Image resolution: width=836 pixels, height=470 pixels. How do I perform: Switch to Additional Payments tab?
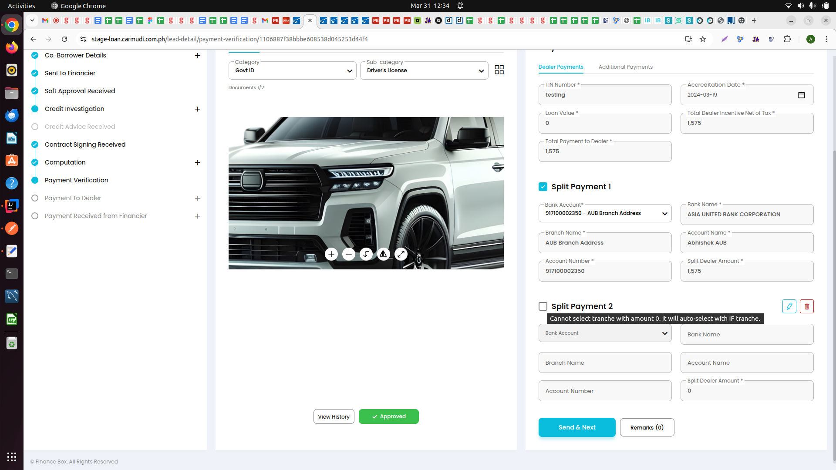point(625,67)
